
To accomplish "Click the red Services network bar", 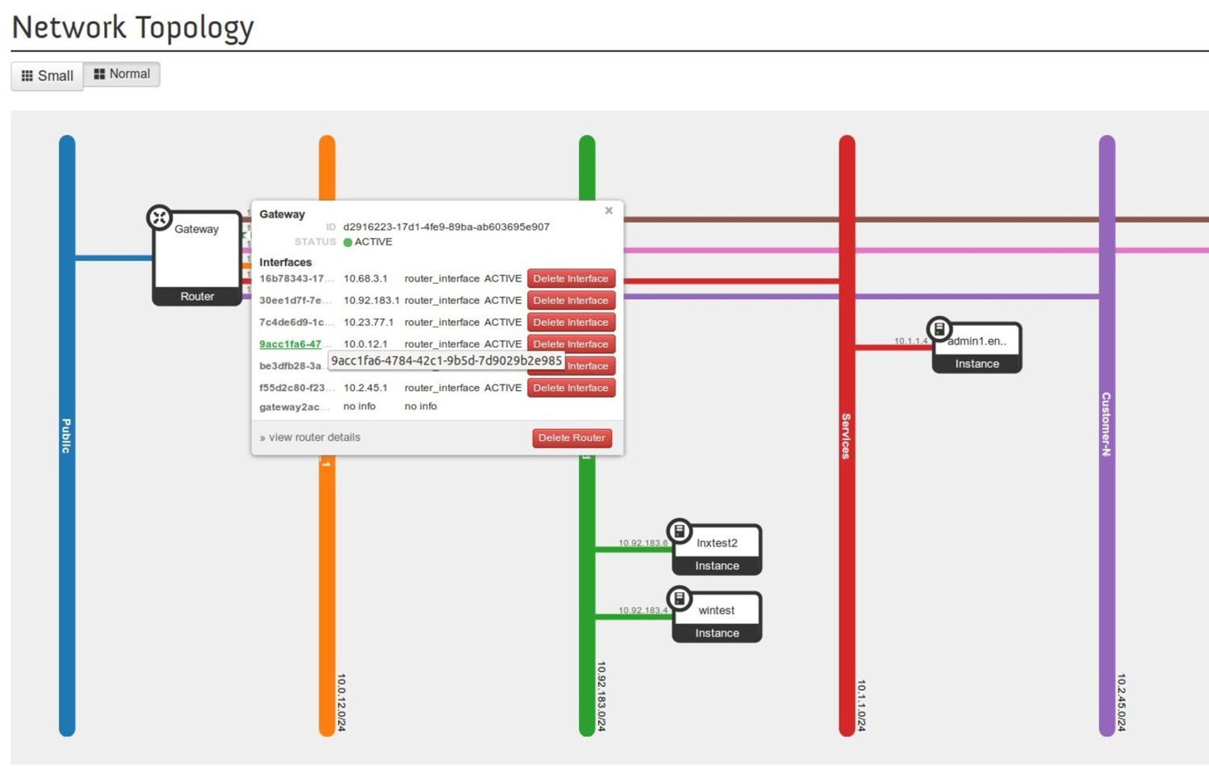I will (847, 544).
